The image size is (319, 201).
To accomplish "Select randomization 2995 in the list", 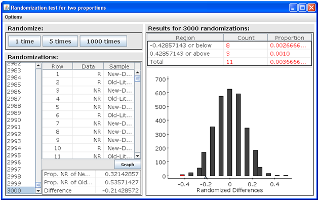I will [x=21, y=155].
